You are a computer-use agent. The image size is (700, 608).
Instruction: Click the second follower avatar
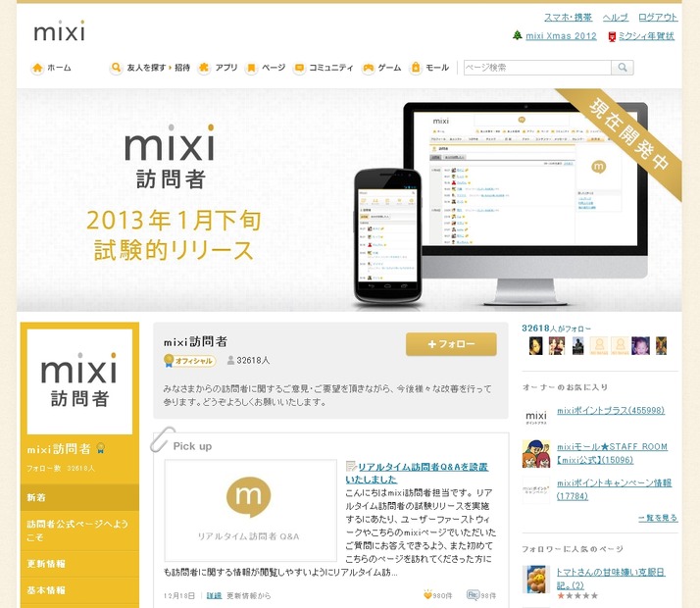(557, 346)
